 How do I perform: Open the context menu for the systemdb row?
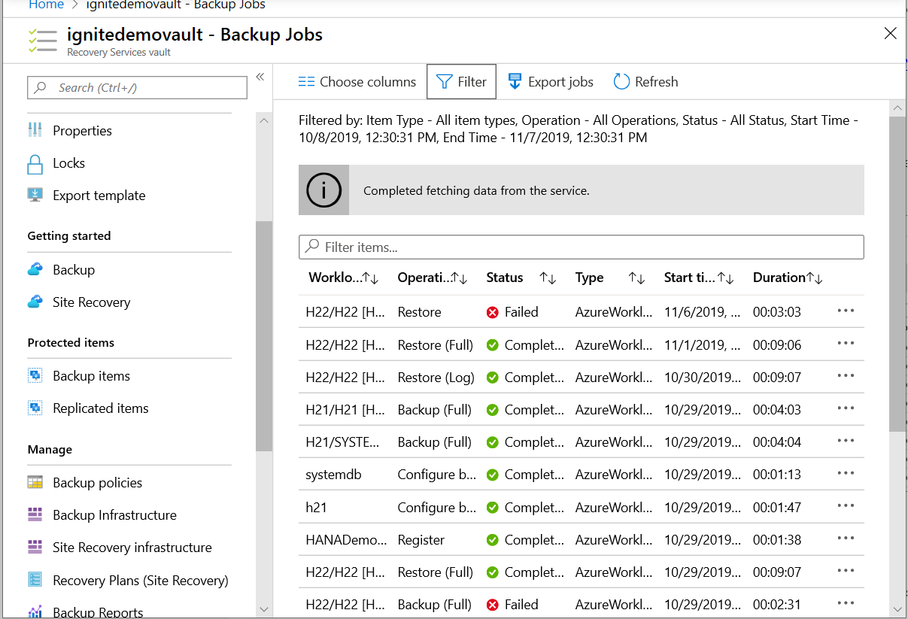(x=846, y=474)
